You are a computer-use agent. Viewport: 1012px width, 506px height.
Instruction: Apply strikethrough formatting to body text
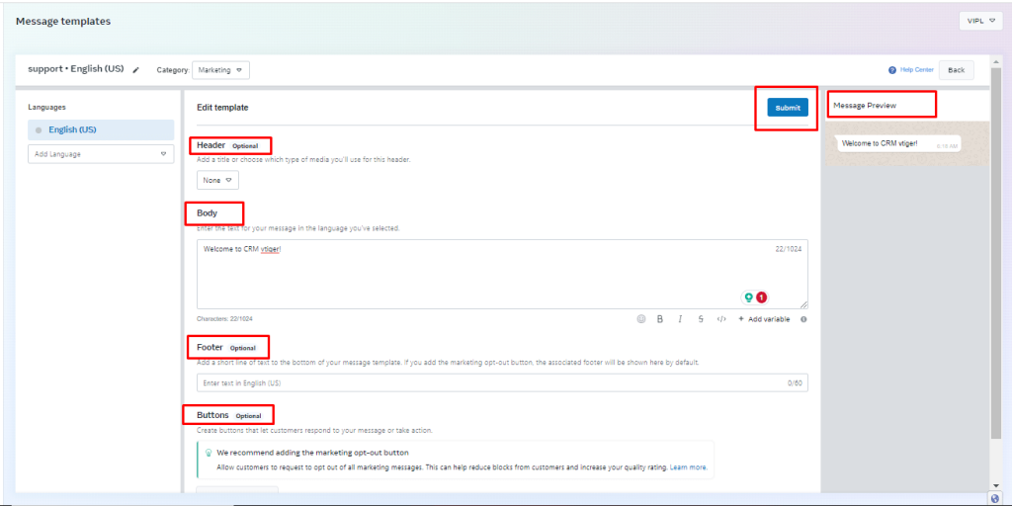point(701,319)
